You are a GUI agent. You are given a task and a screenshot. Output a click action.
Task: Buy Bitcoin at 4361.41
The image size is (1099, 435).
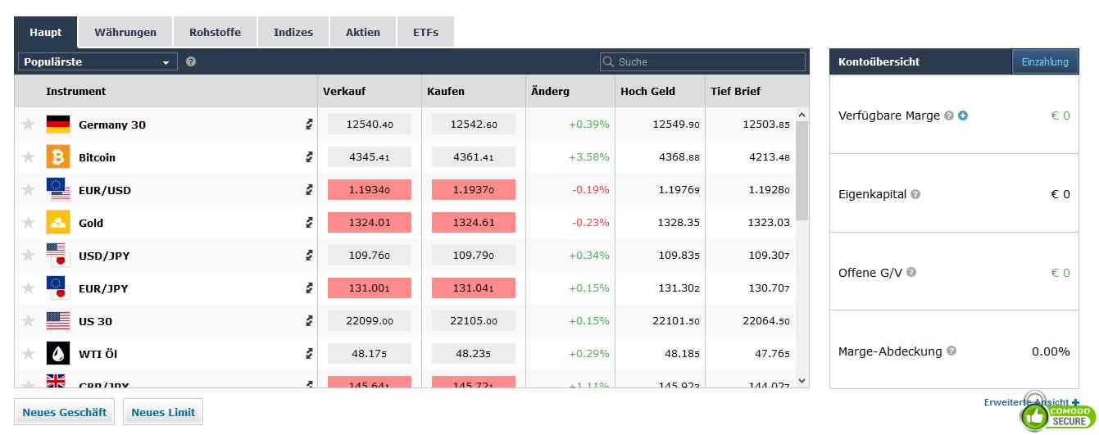pyautogui.click(x=474, y=157)
